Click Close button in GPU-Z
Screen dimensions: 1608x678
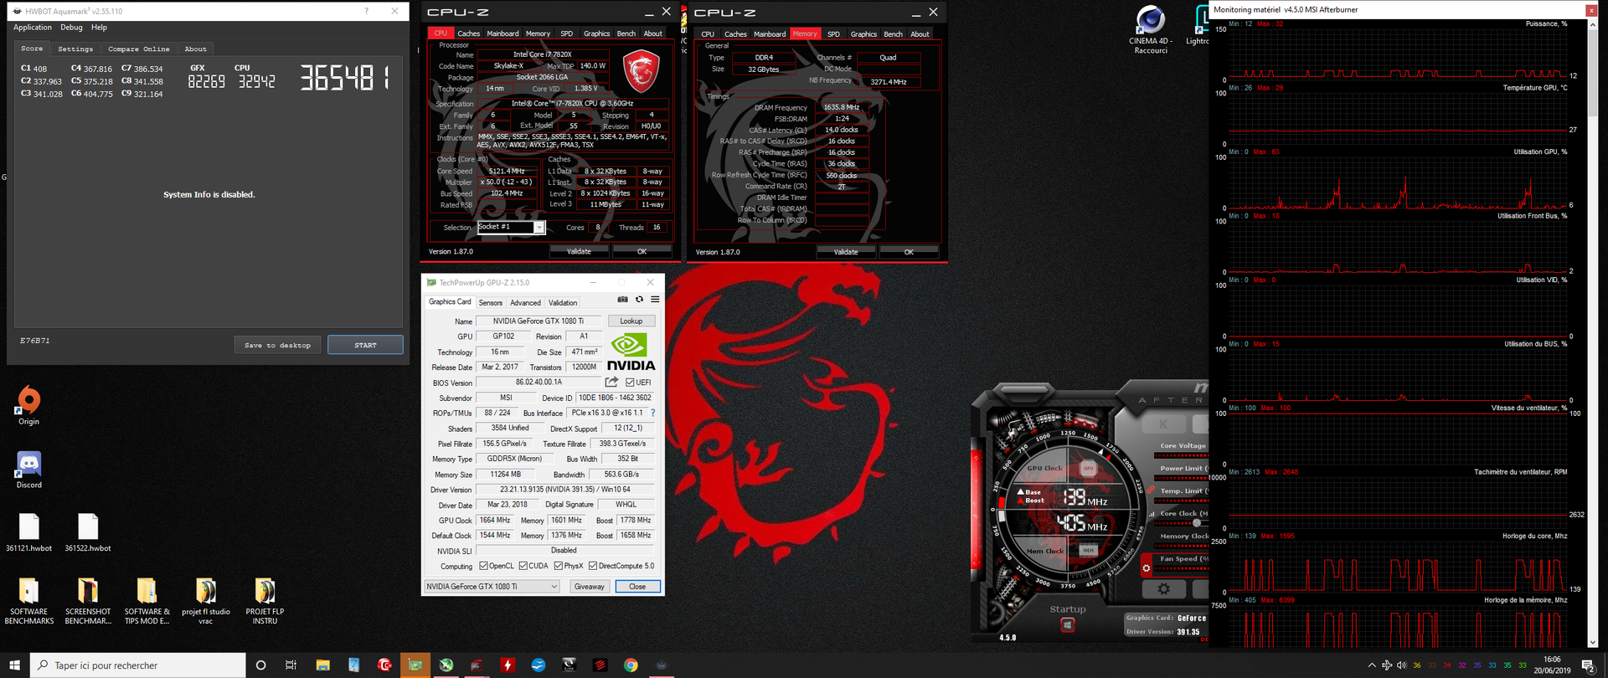tap(637, 587)
